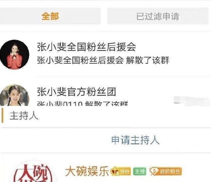Tap the 张小斐官方粉丝团 group avatar

click(x=15, y=95)
